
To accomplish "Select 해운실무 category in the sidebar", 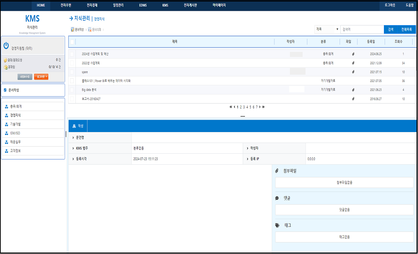I will 33,142.
